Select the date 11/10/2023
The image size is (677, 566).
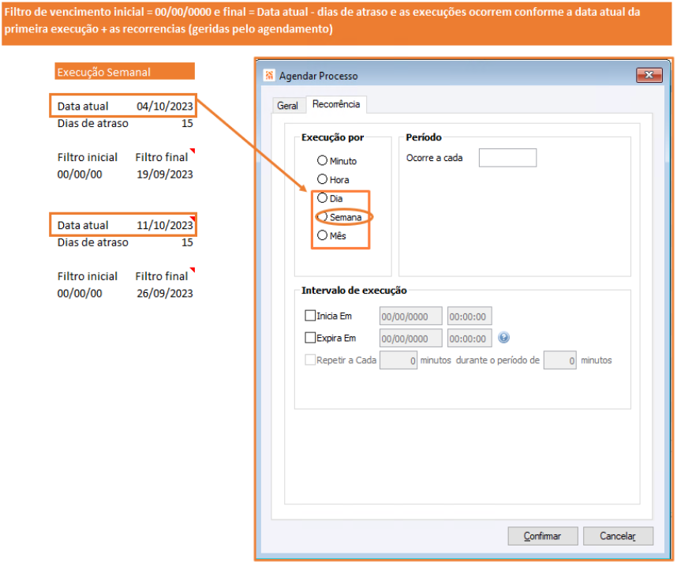[165, 226]
